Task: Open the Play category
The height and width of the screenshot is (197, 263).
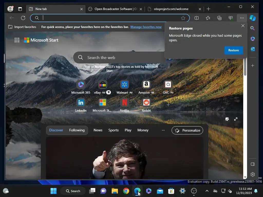Action: (x=128, y=130)
